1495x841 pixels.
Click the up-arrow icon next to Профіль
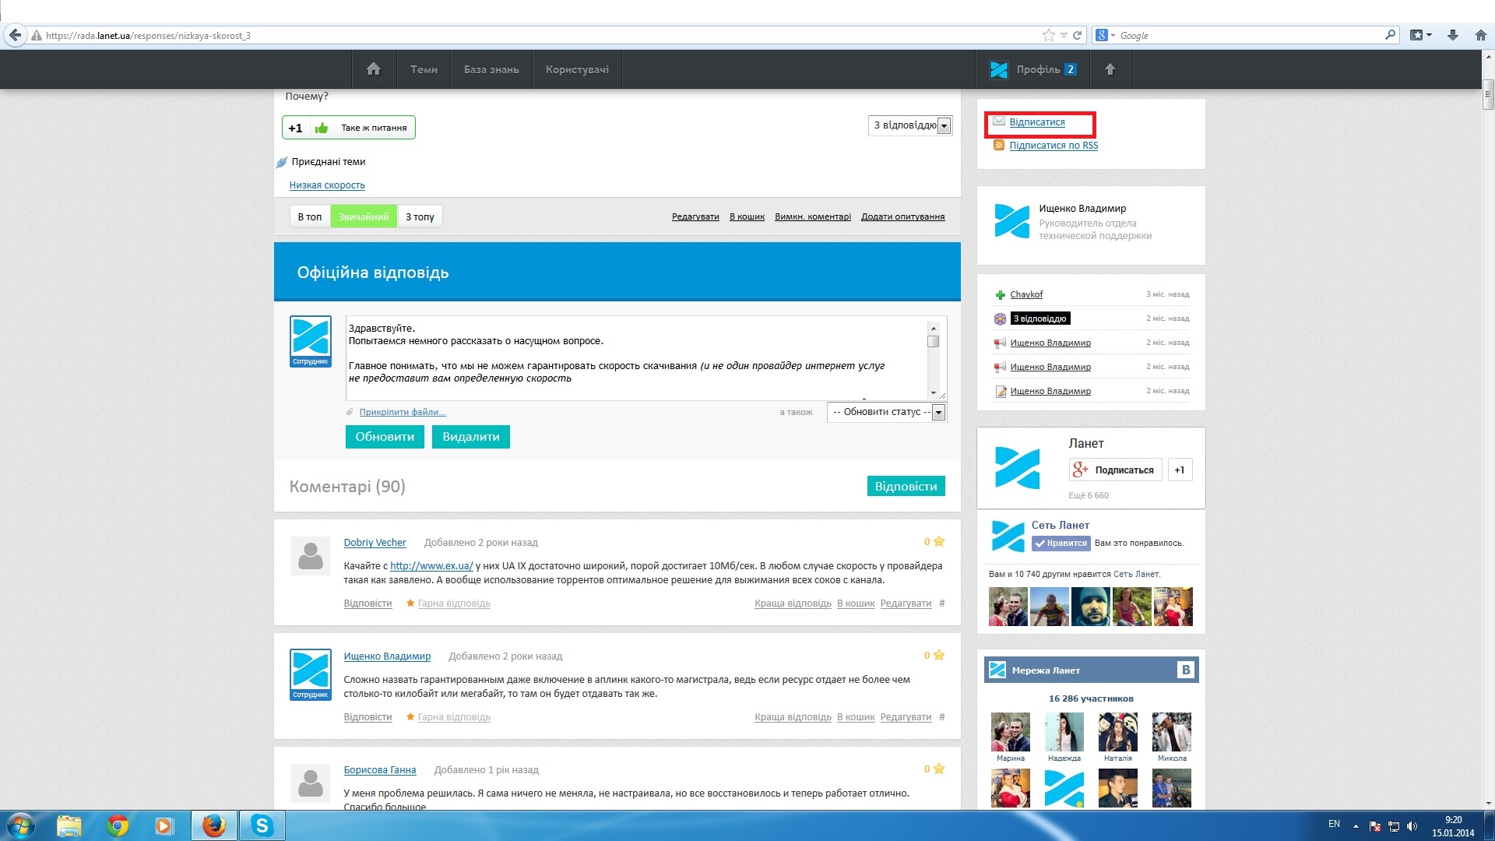[1110, 69]
